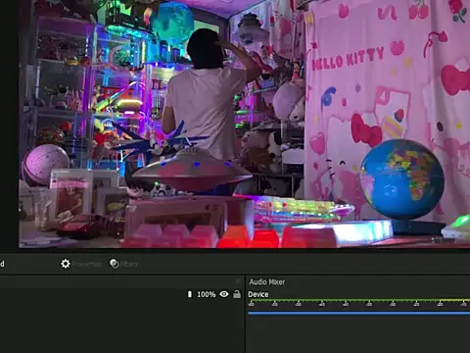Open the Filters dialog for the source
This screenshot has height=353, width=470.
(x=123, y=264)
